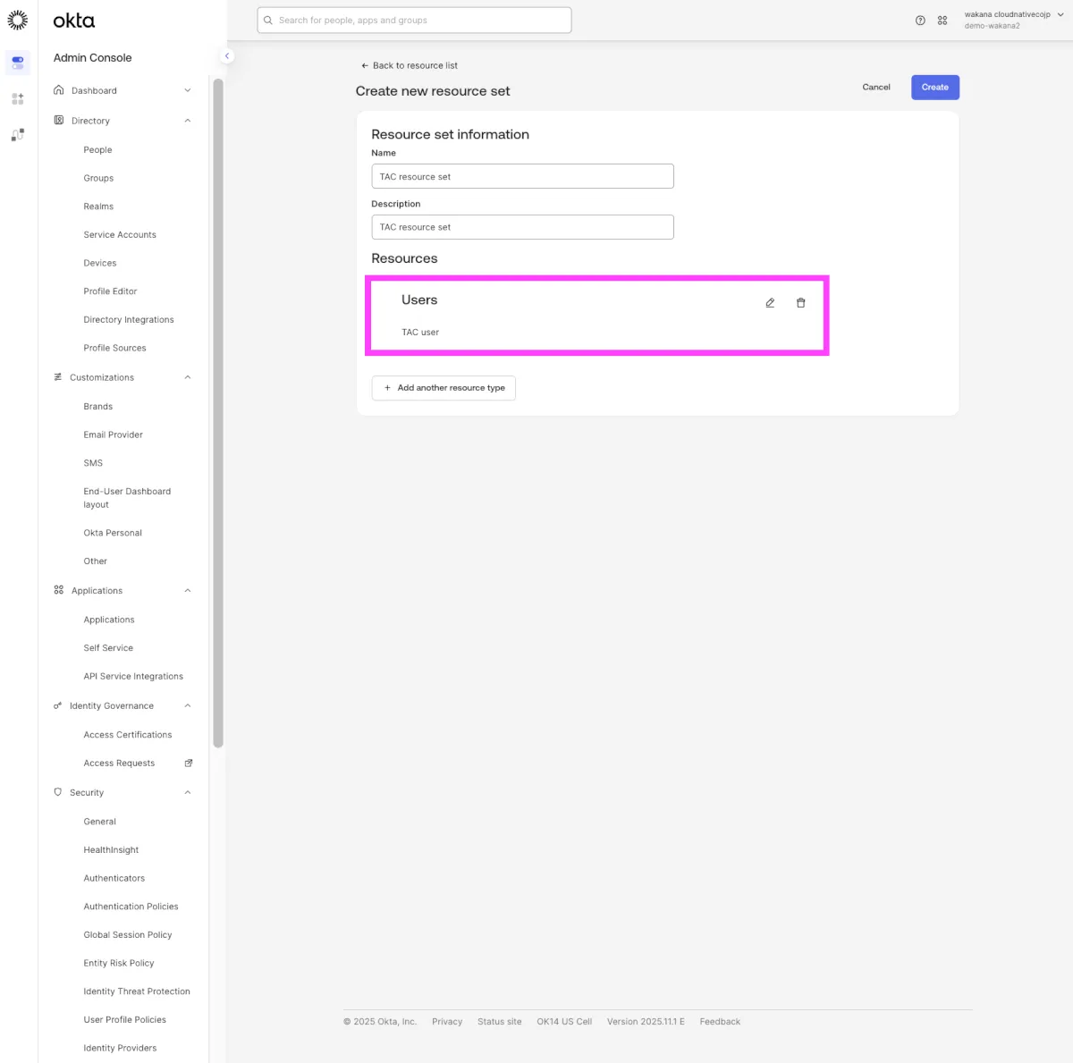Click the edit pencil icon for Users
This screenshot has height=1063, width=1073.
pos(770,303)
